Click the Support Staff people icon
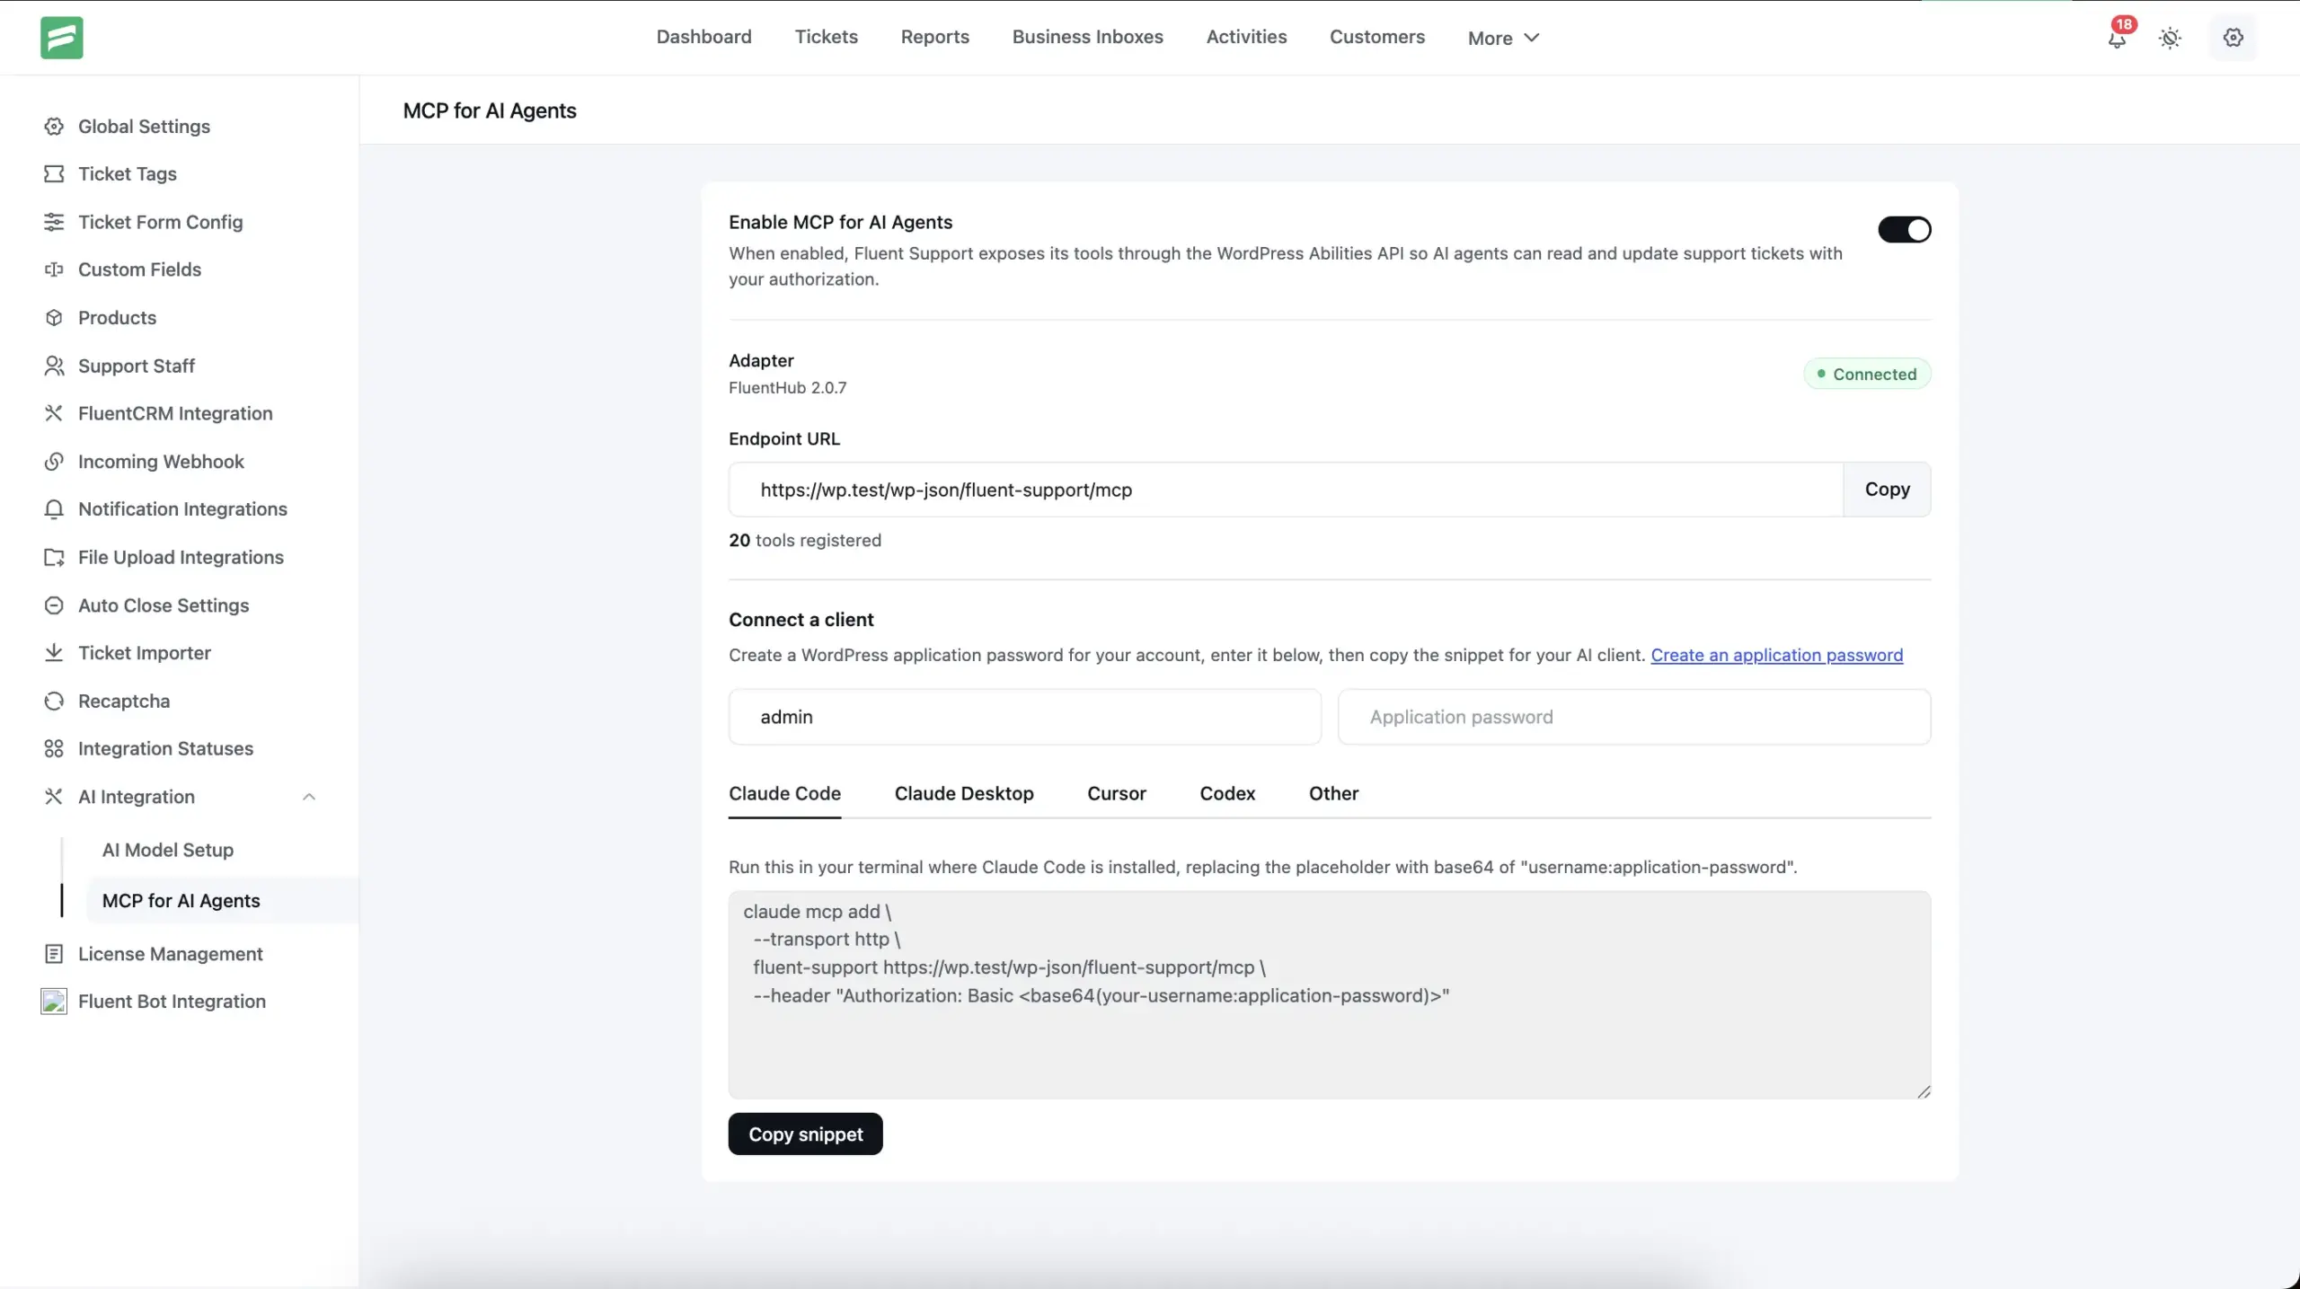The height and width of the screenshot is (1289, 2300). tap(54, 366)
